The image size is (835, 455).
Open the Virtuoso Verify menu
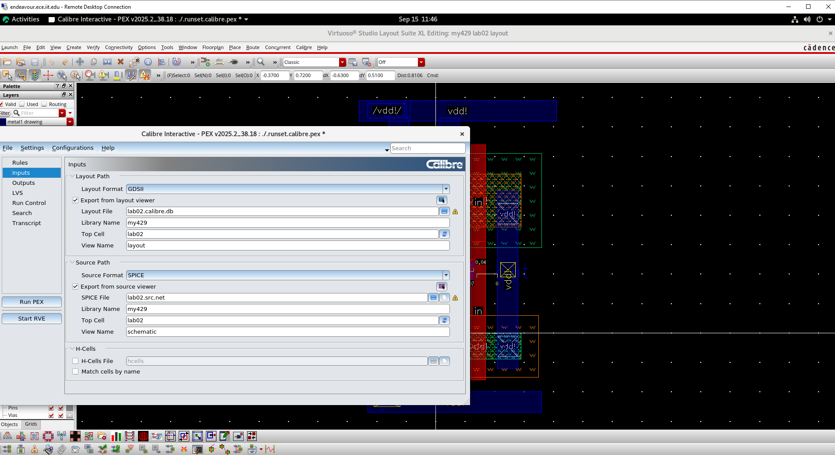[93, 47]
